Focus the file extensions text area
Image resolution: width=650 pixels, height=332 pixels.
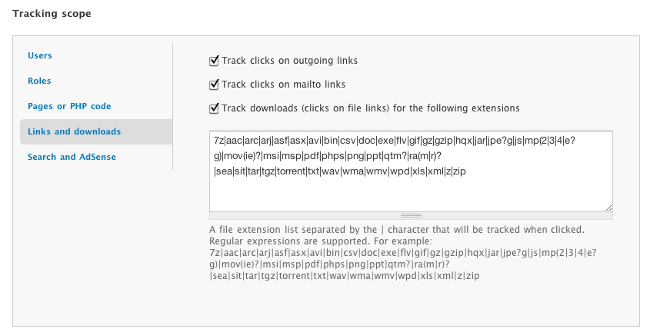click(411, 192)
